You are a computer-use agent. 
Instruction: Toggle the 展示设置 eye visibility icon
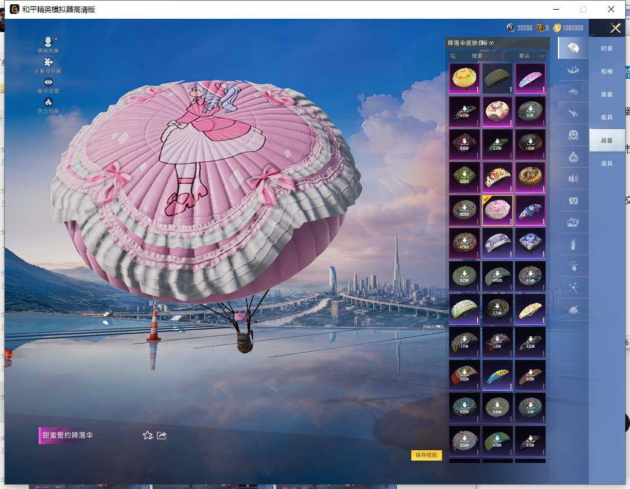click(x=48, y=82)
